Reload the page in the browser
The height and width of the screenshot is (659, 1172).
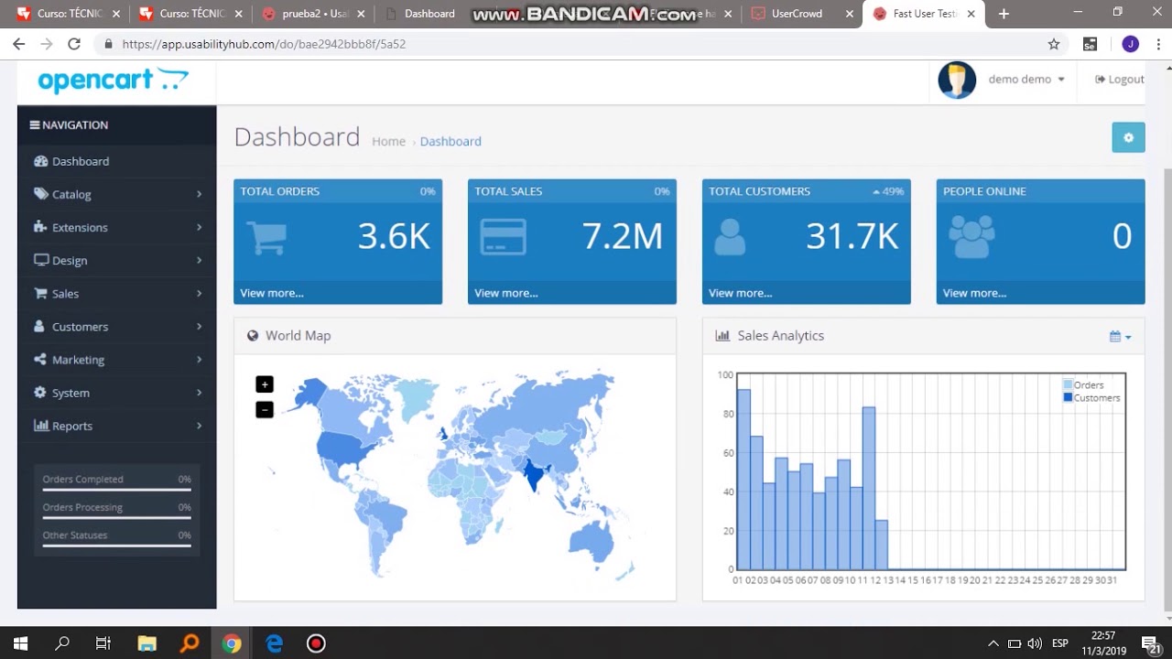pyautogui.click(x=74, y=44)
